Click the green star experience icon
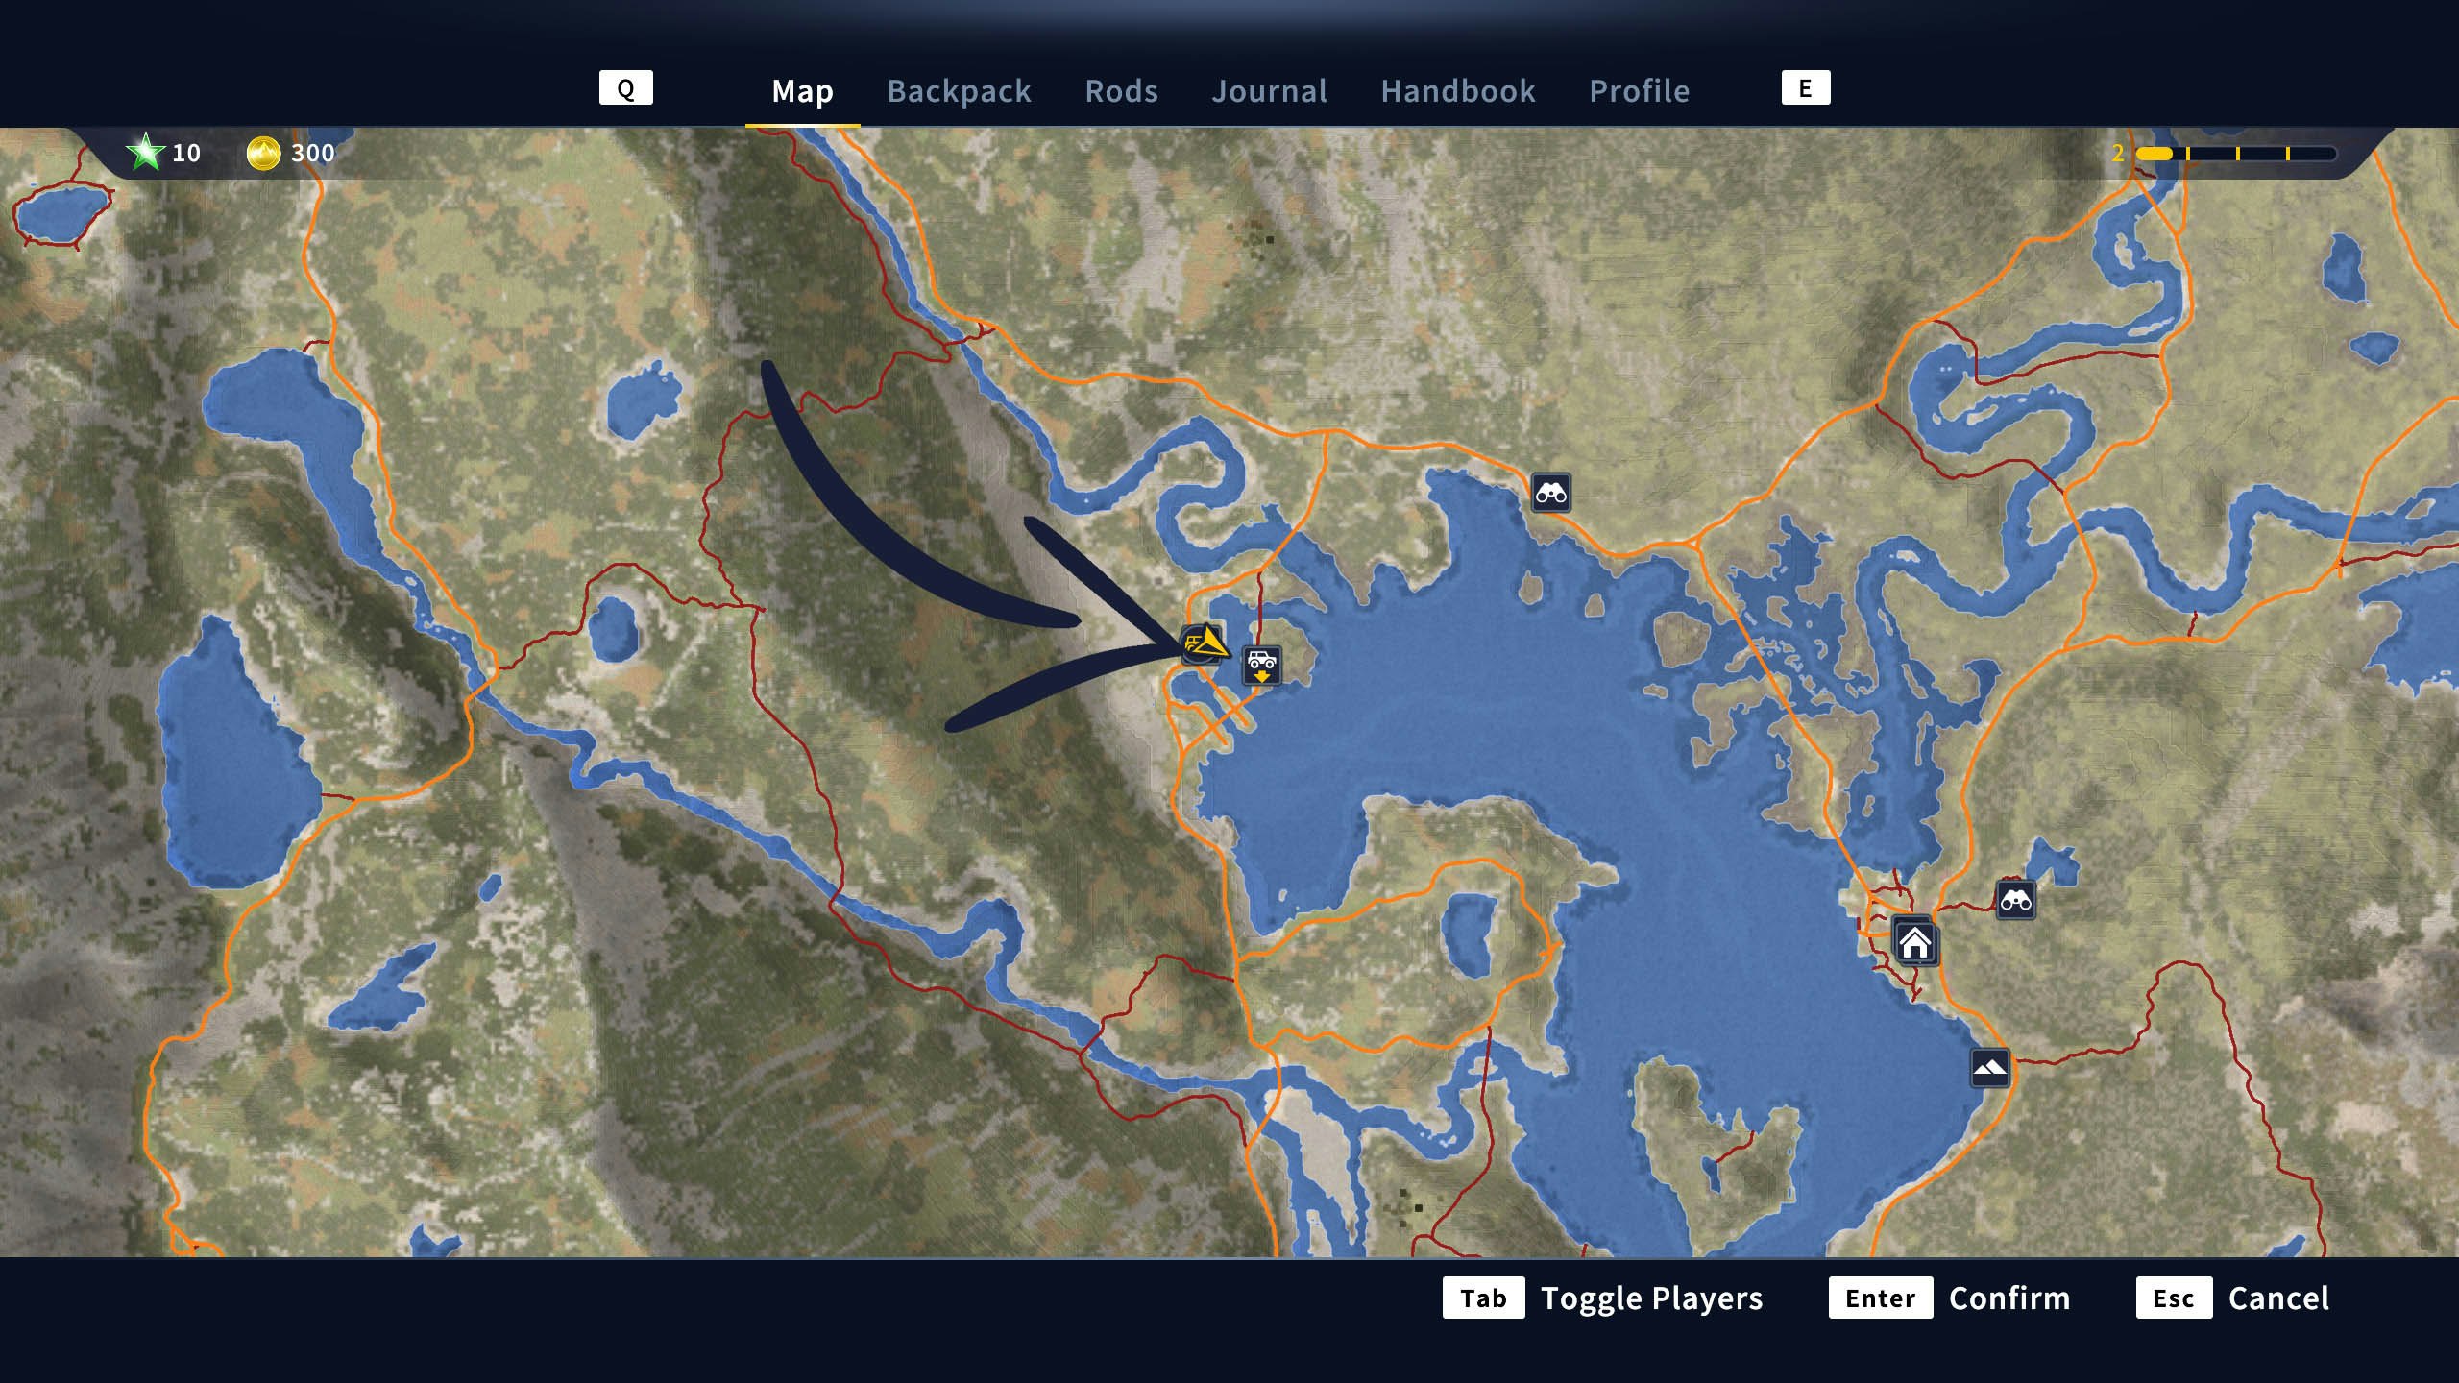The width and height of the screenshot is (2459, 1383). point(150,154)
